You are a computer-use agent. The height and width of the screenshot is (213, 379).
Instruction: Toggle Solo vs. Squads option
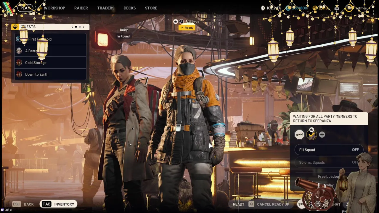[329, 162]
